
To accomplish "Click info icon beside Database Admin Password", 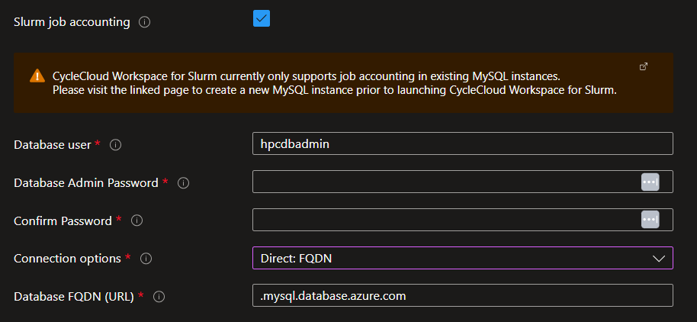I will 183,183.
